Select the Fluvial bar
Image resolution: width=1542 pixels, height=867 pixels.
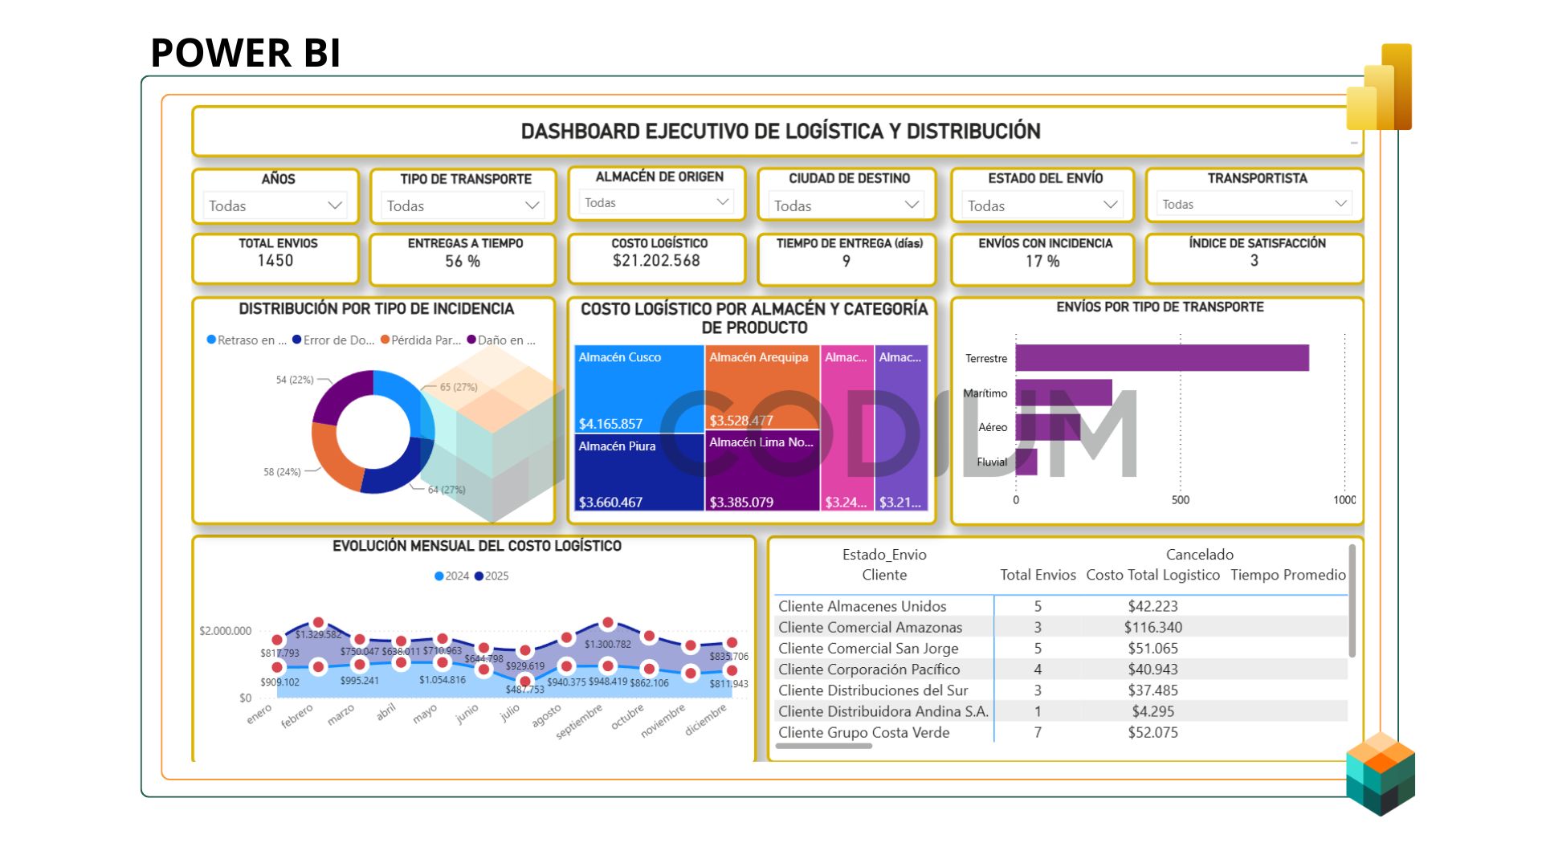[1026, 462]
